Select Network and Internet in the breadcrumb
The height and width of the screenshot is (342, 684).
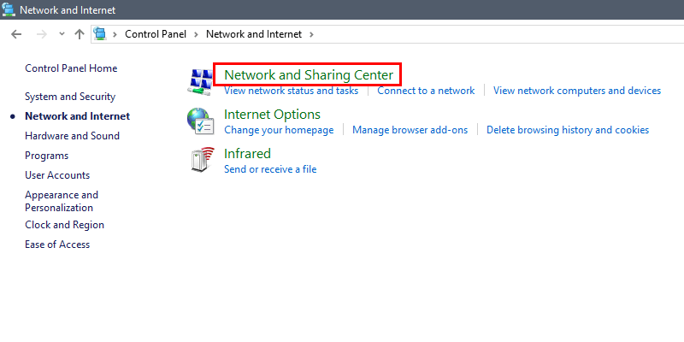[x=254, y=34]
